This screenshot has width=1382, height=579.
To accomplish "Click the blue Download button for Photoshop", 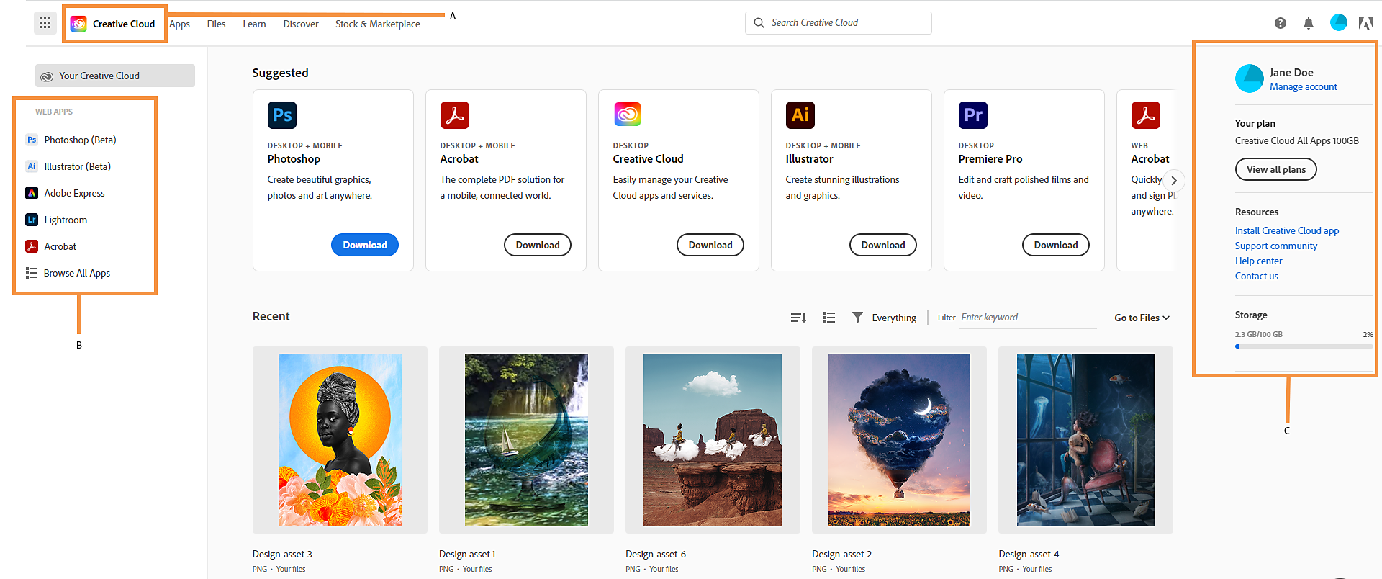I will pos(364,245).
